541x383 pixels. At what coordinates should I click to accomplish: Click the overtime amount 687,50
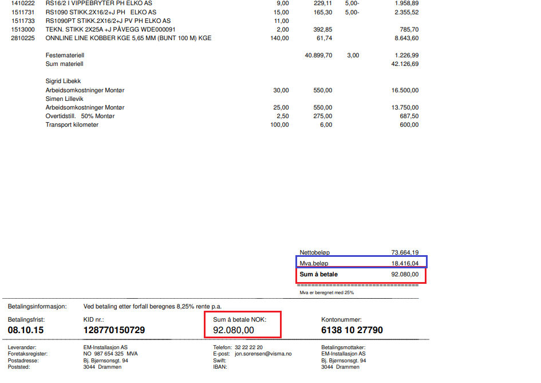(409, 116)
